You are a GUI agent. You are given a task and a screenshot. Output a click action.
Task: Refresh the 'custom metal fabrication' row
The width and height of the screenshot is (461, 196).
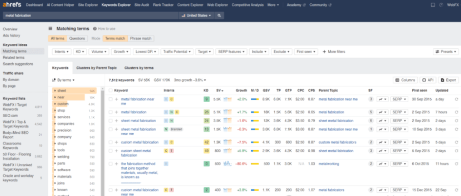(x=456, y=143)
